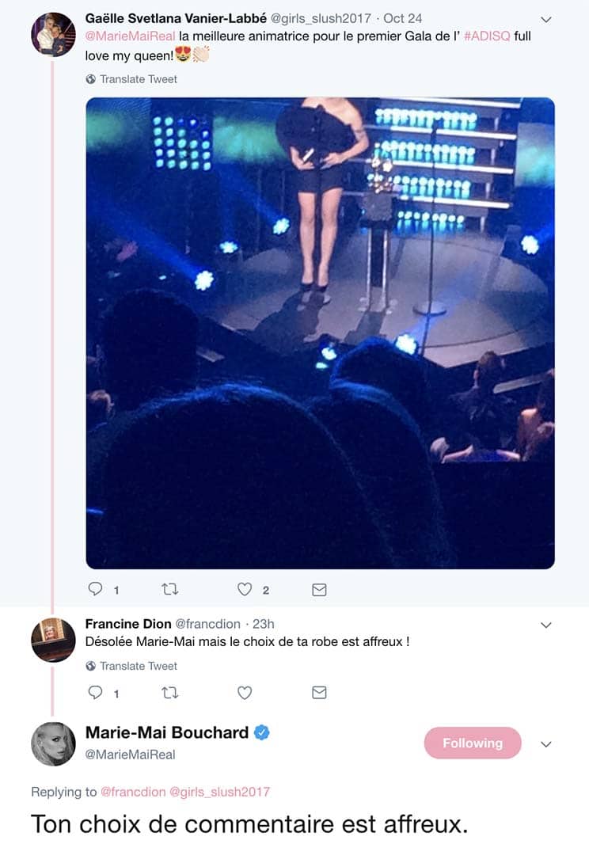
Task: Open @MarieMaiReal mention in Gaëlle's tweet
Action: (x=131, y=36)
